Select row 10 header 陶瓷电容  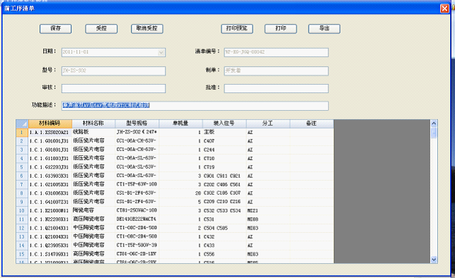pyautogui.click(x=22, y=210)
